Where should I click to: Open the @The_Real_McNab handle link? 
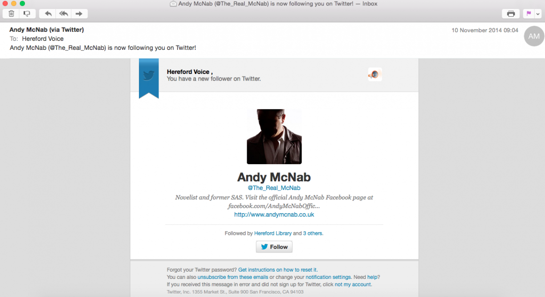pos(274,188)
